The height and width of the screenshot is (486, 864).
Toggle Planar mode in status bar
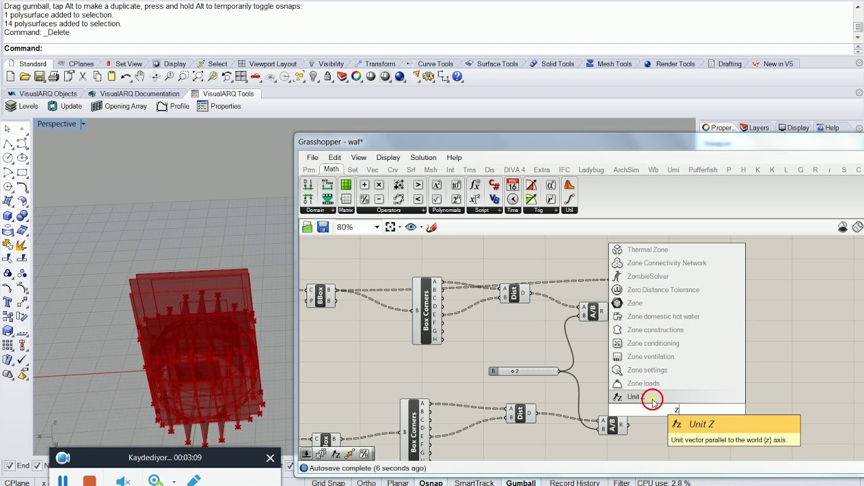click(x=398, y=483)
